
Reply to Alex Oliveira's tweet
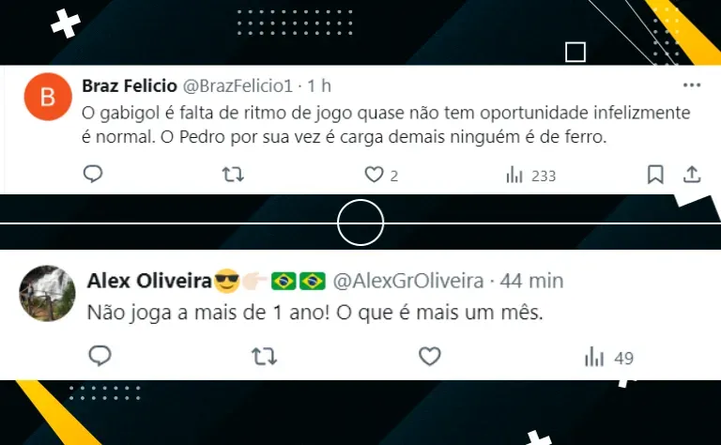pyautogui.click(x=100, y=356)
